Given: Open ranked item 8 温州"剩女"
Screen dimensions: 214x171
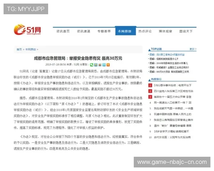Looking at the screenshot, I should pos(173,126).
